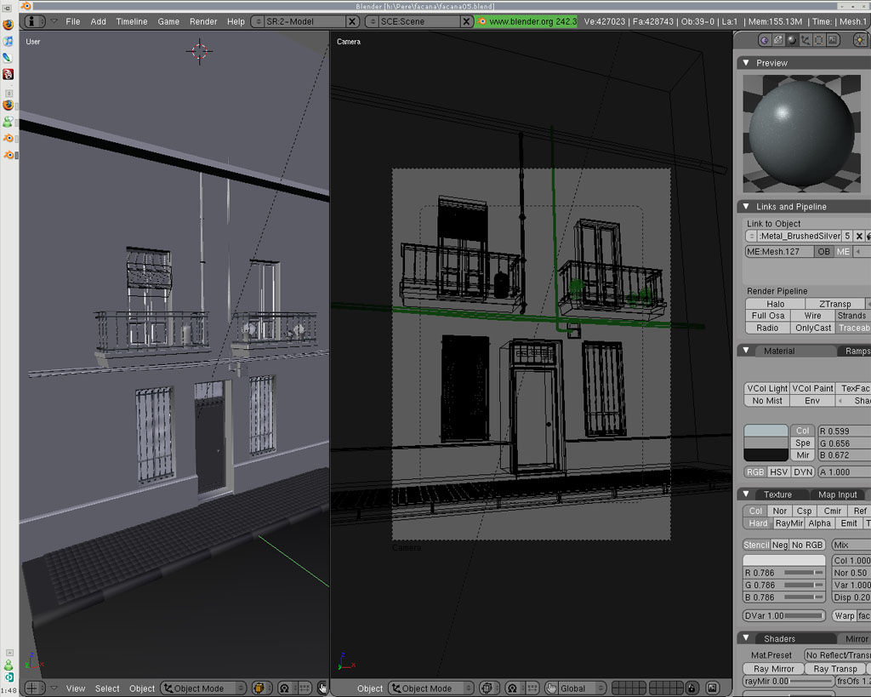The image size is (871, 697).
Task: Open the Script context button in buttons header
Action: (x=778, y=40)
